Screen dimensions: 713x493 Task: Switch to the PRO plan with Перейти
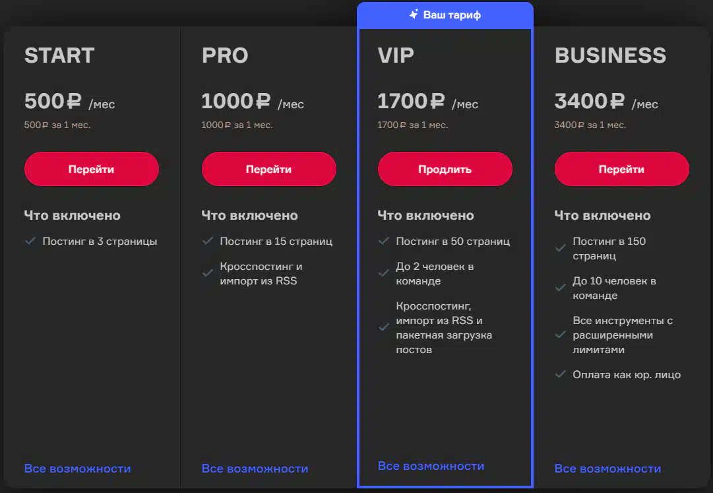coord(268,169)
